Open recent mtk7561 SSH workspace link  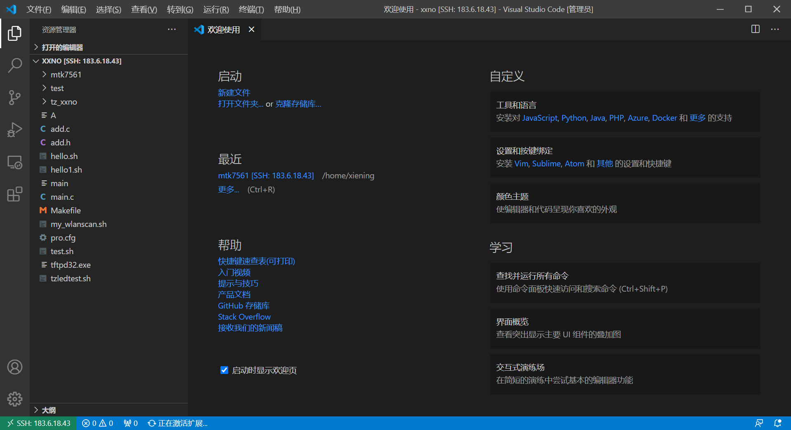pos(266,175)
